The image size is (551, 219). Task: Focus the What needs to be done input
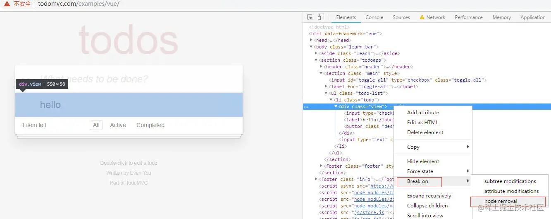(129, 79)
